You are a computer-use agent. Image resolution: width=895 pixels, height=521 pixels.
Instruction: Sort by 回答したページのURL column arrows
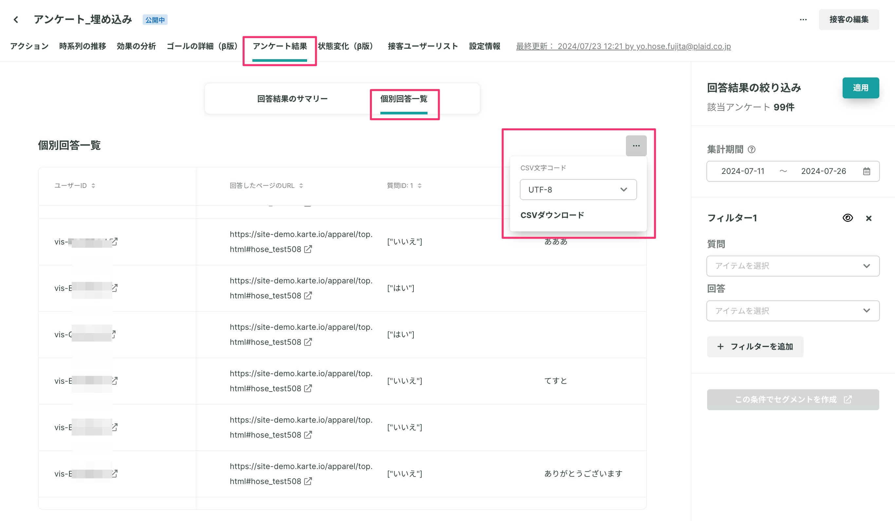(301, 186)
